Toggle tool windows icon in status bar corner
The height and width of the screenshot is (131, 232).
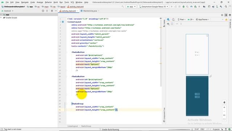[x=2, y=130]
